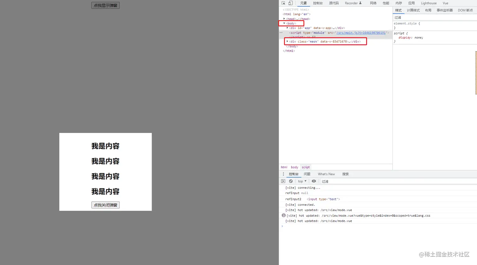Click the script breadcrumb item

tap(306, 167)
